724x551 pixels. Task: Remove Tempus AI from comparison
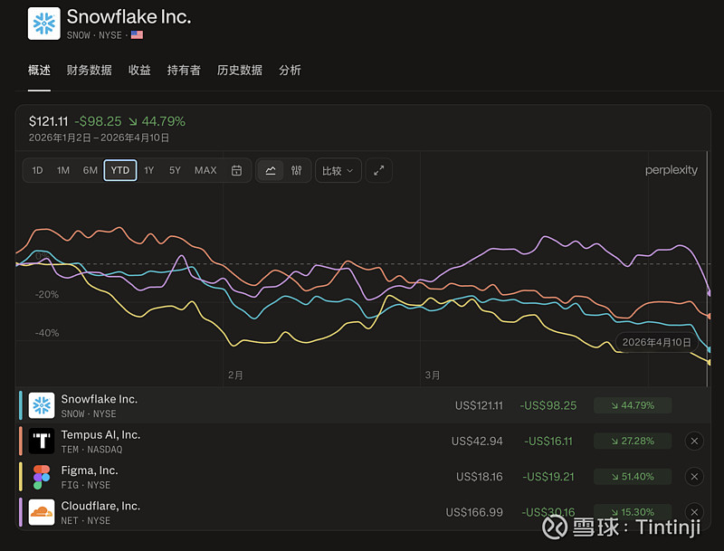point(694,442)
